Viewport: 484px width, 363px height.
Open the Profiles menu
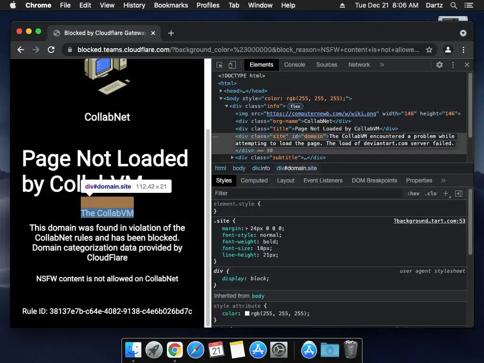pyautogui.click(x=208, y=5)
